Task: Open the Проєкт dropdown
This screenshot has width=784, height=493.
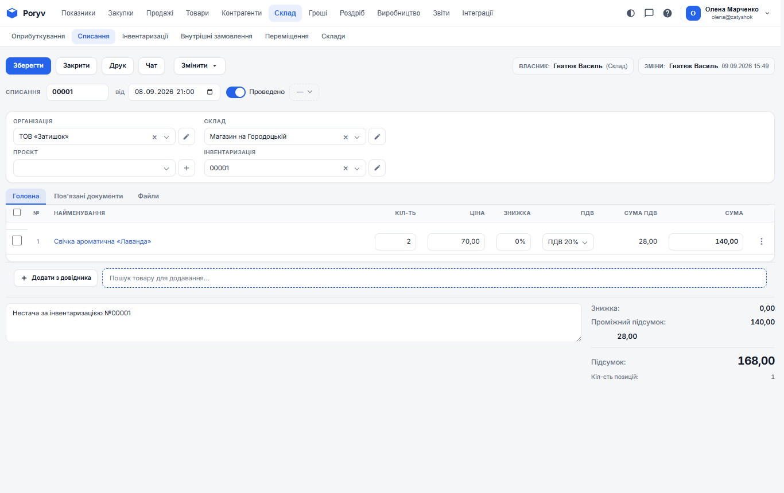Action: coord(94,168)
